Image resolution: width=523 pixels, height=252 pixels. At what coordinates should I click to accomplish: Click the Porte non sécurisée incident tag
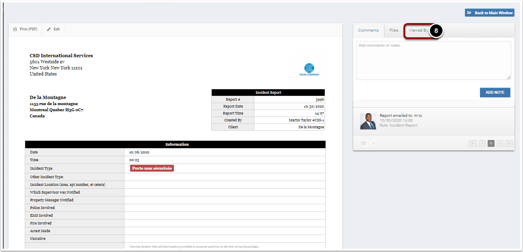point(152,168)
